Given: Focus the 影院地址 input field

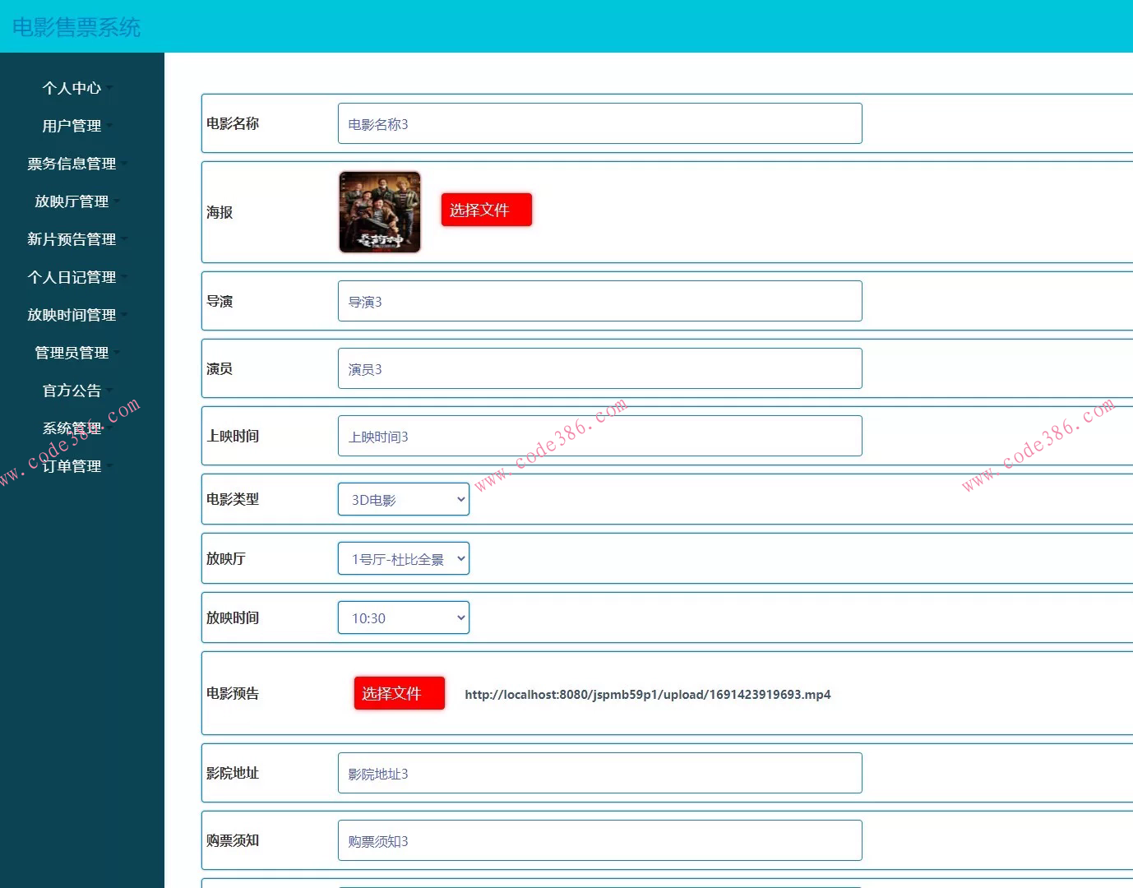Looking at the screenshot, I should point(600,773).
